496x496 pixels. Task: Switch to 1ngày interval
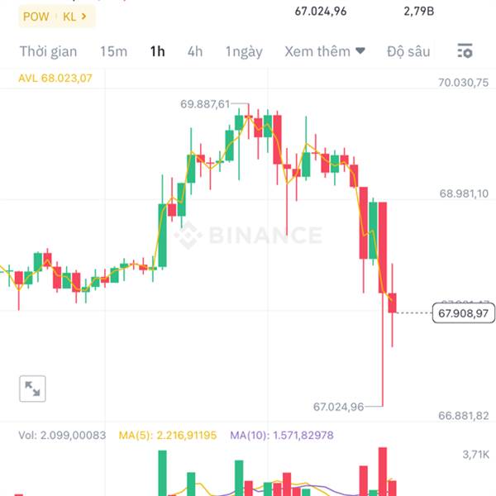tap(244, 52)
